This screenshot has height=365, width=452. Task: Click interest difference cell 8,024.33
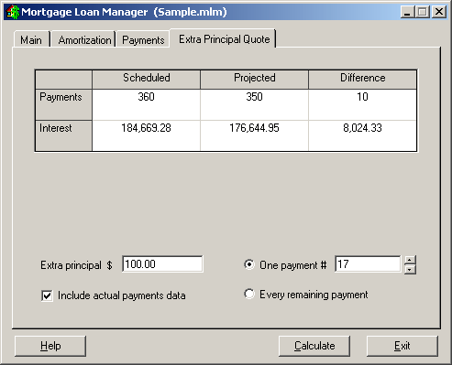362,135
